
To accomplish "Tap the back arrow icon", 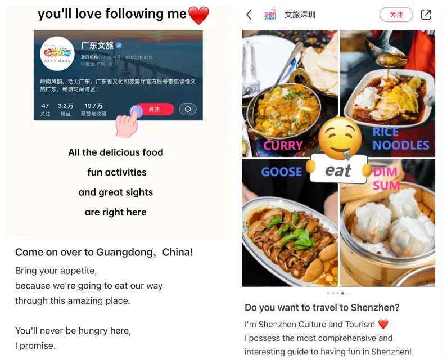I will click(x=249, y=15).
